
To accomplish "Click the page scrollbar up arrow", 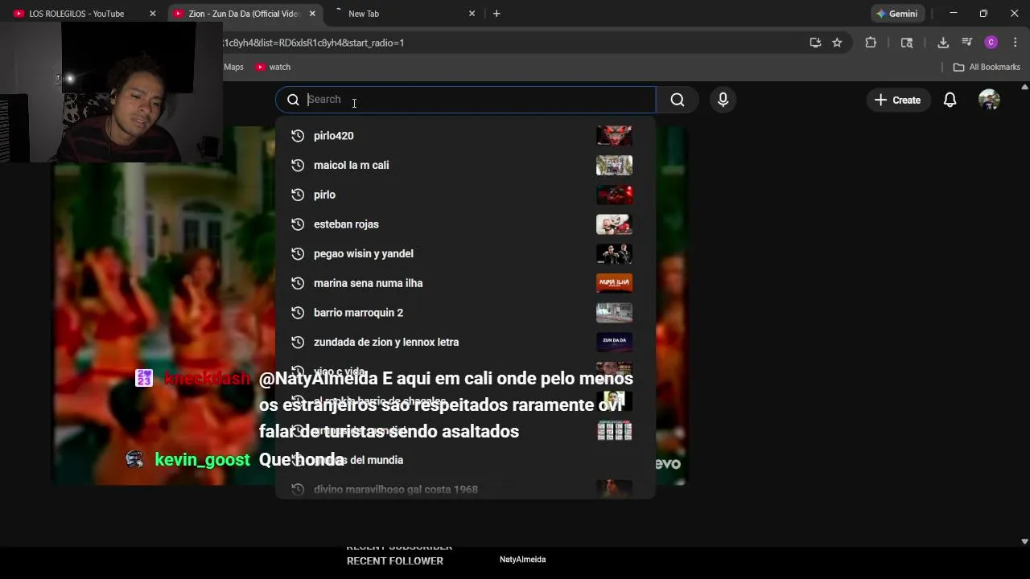I will 1024,87.
